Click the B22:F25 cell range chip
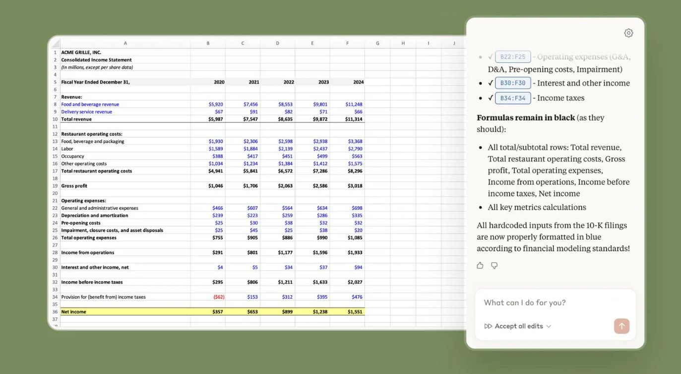The height and width of the screenshot is (374, 681). (x=513, y=57)
